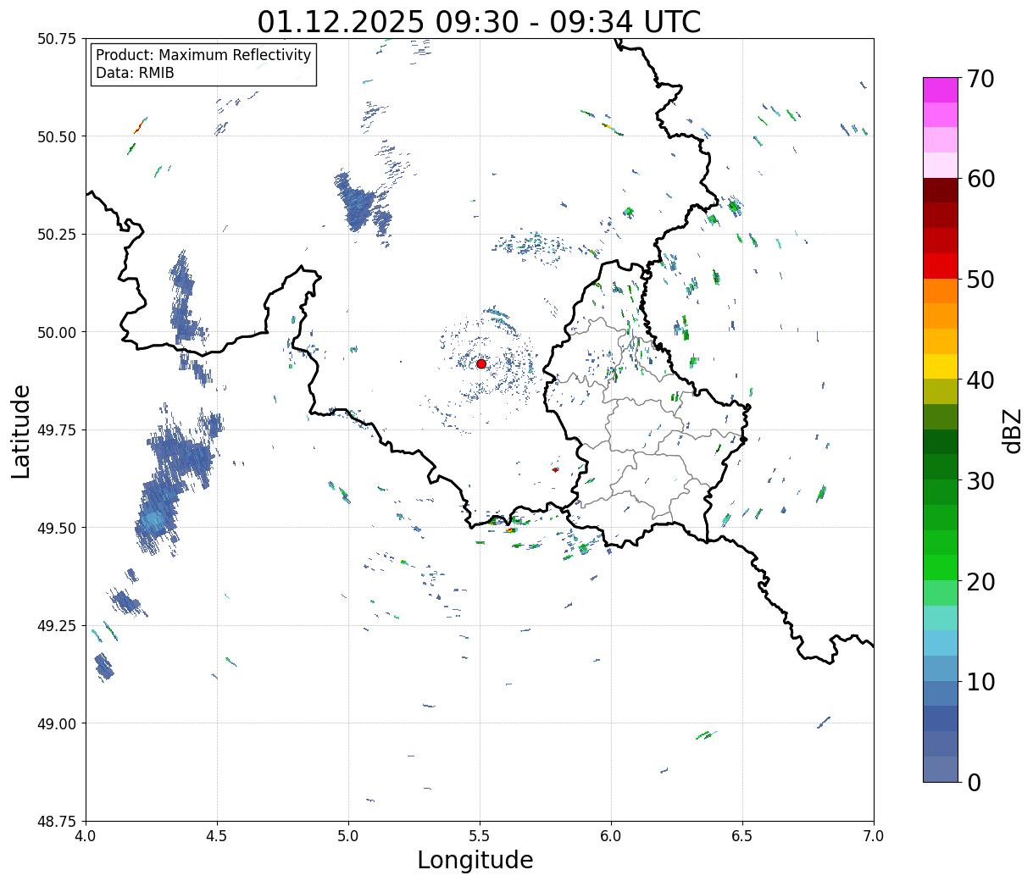The image size is (1033, 881).
Task: Click the cyan colorbar segment near 15 dBZ
Action: tap(941, 618)
